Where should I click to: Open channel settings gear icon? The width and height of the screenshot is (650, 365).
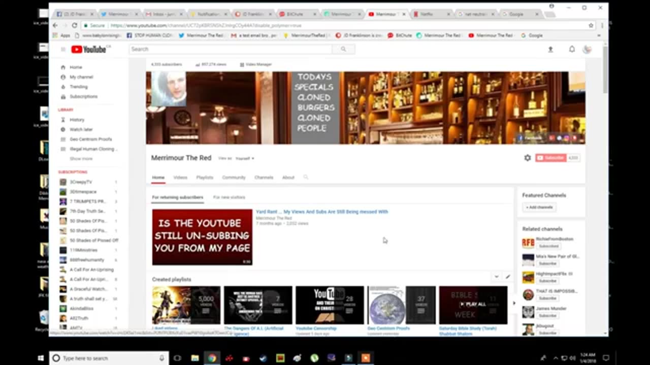528,158
